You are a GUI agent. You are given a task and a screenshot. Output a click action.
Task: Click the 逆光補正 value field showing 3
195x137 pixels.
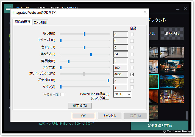pos(121,81)
